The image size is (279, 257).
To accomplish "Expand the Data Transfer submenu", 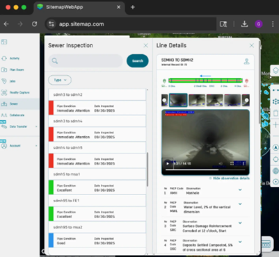I will (x=36, y=126).
